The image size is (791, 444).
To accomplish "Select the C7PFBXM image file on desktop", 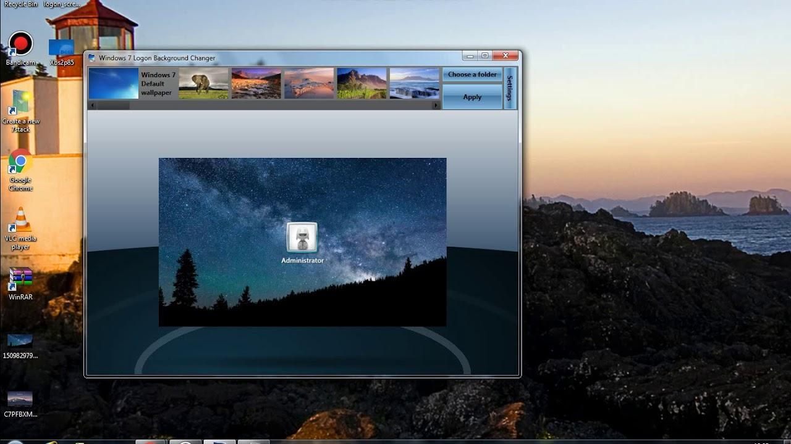I will click(x=20, y=405).
